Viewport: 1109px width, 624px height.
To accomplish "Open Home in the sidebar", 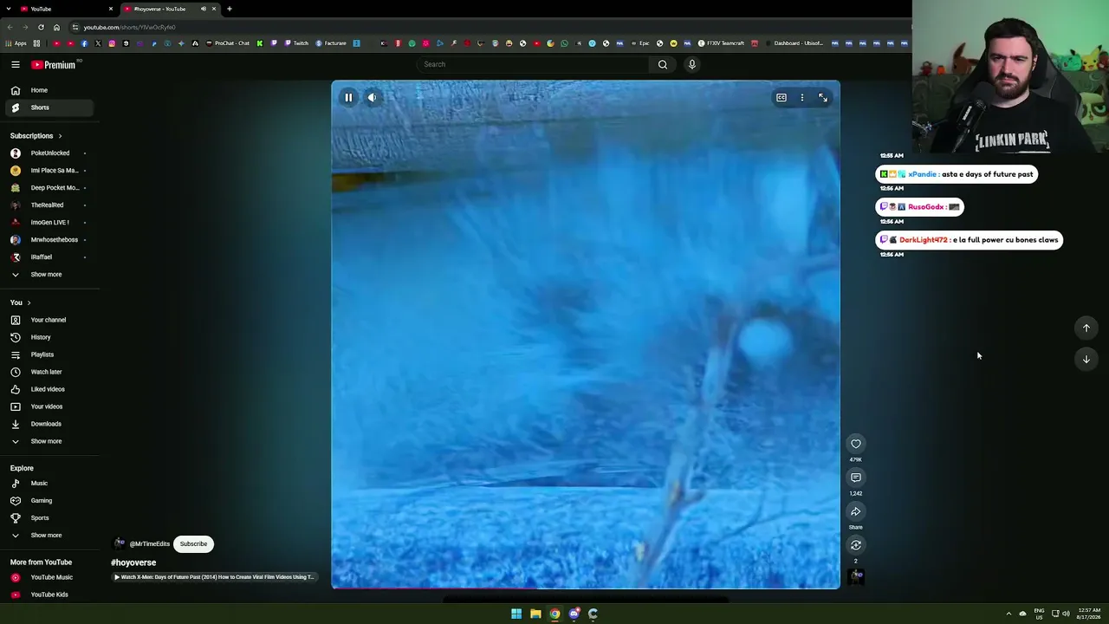I will [49, 90].
